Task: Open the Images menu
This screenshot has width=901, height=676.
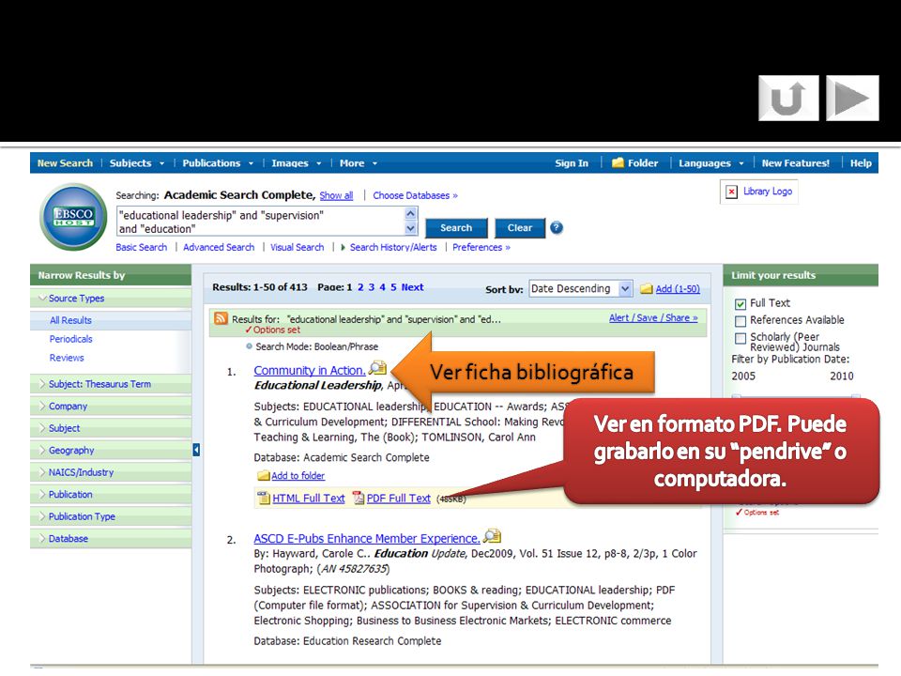Action: 296,163
